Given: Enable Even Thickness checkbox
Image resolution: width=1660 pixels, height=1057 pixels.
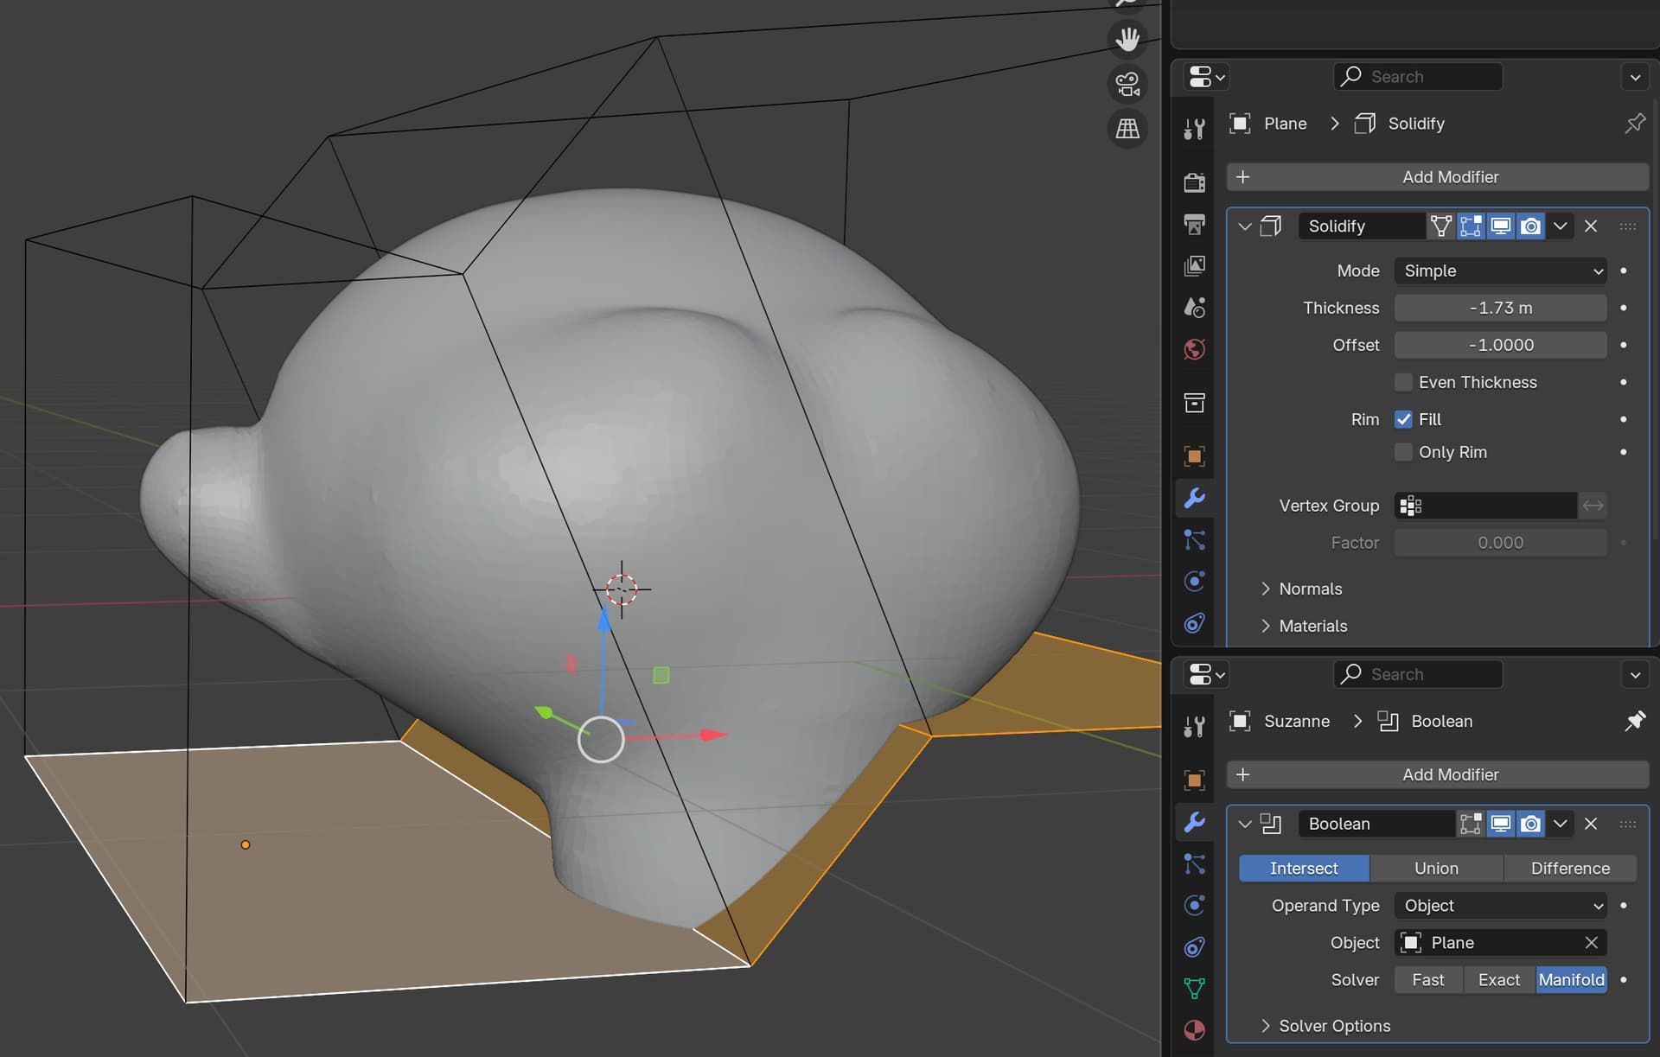Looking at the screenshot, I should [1403, 382].
